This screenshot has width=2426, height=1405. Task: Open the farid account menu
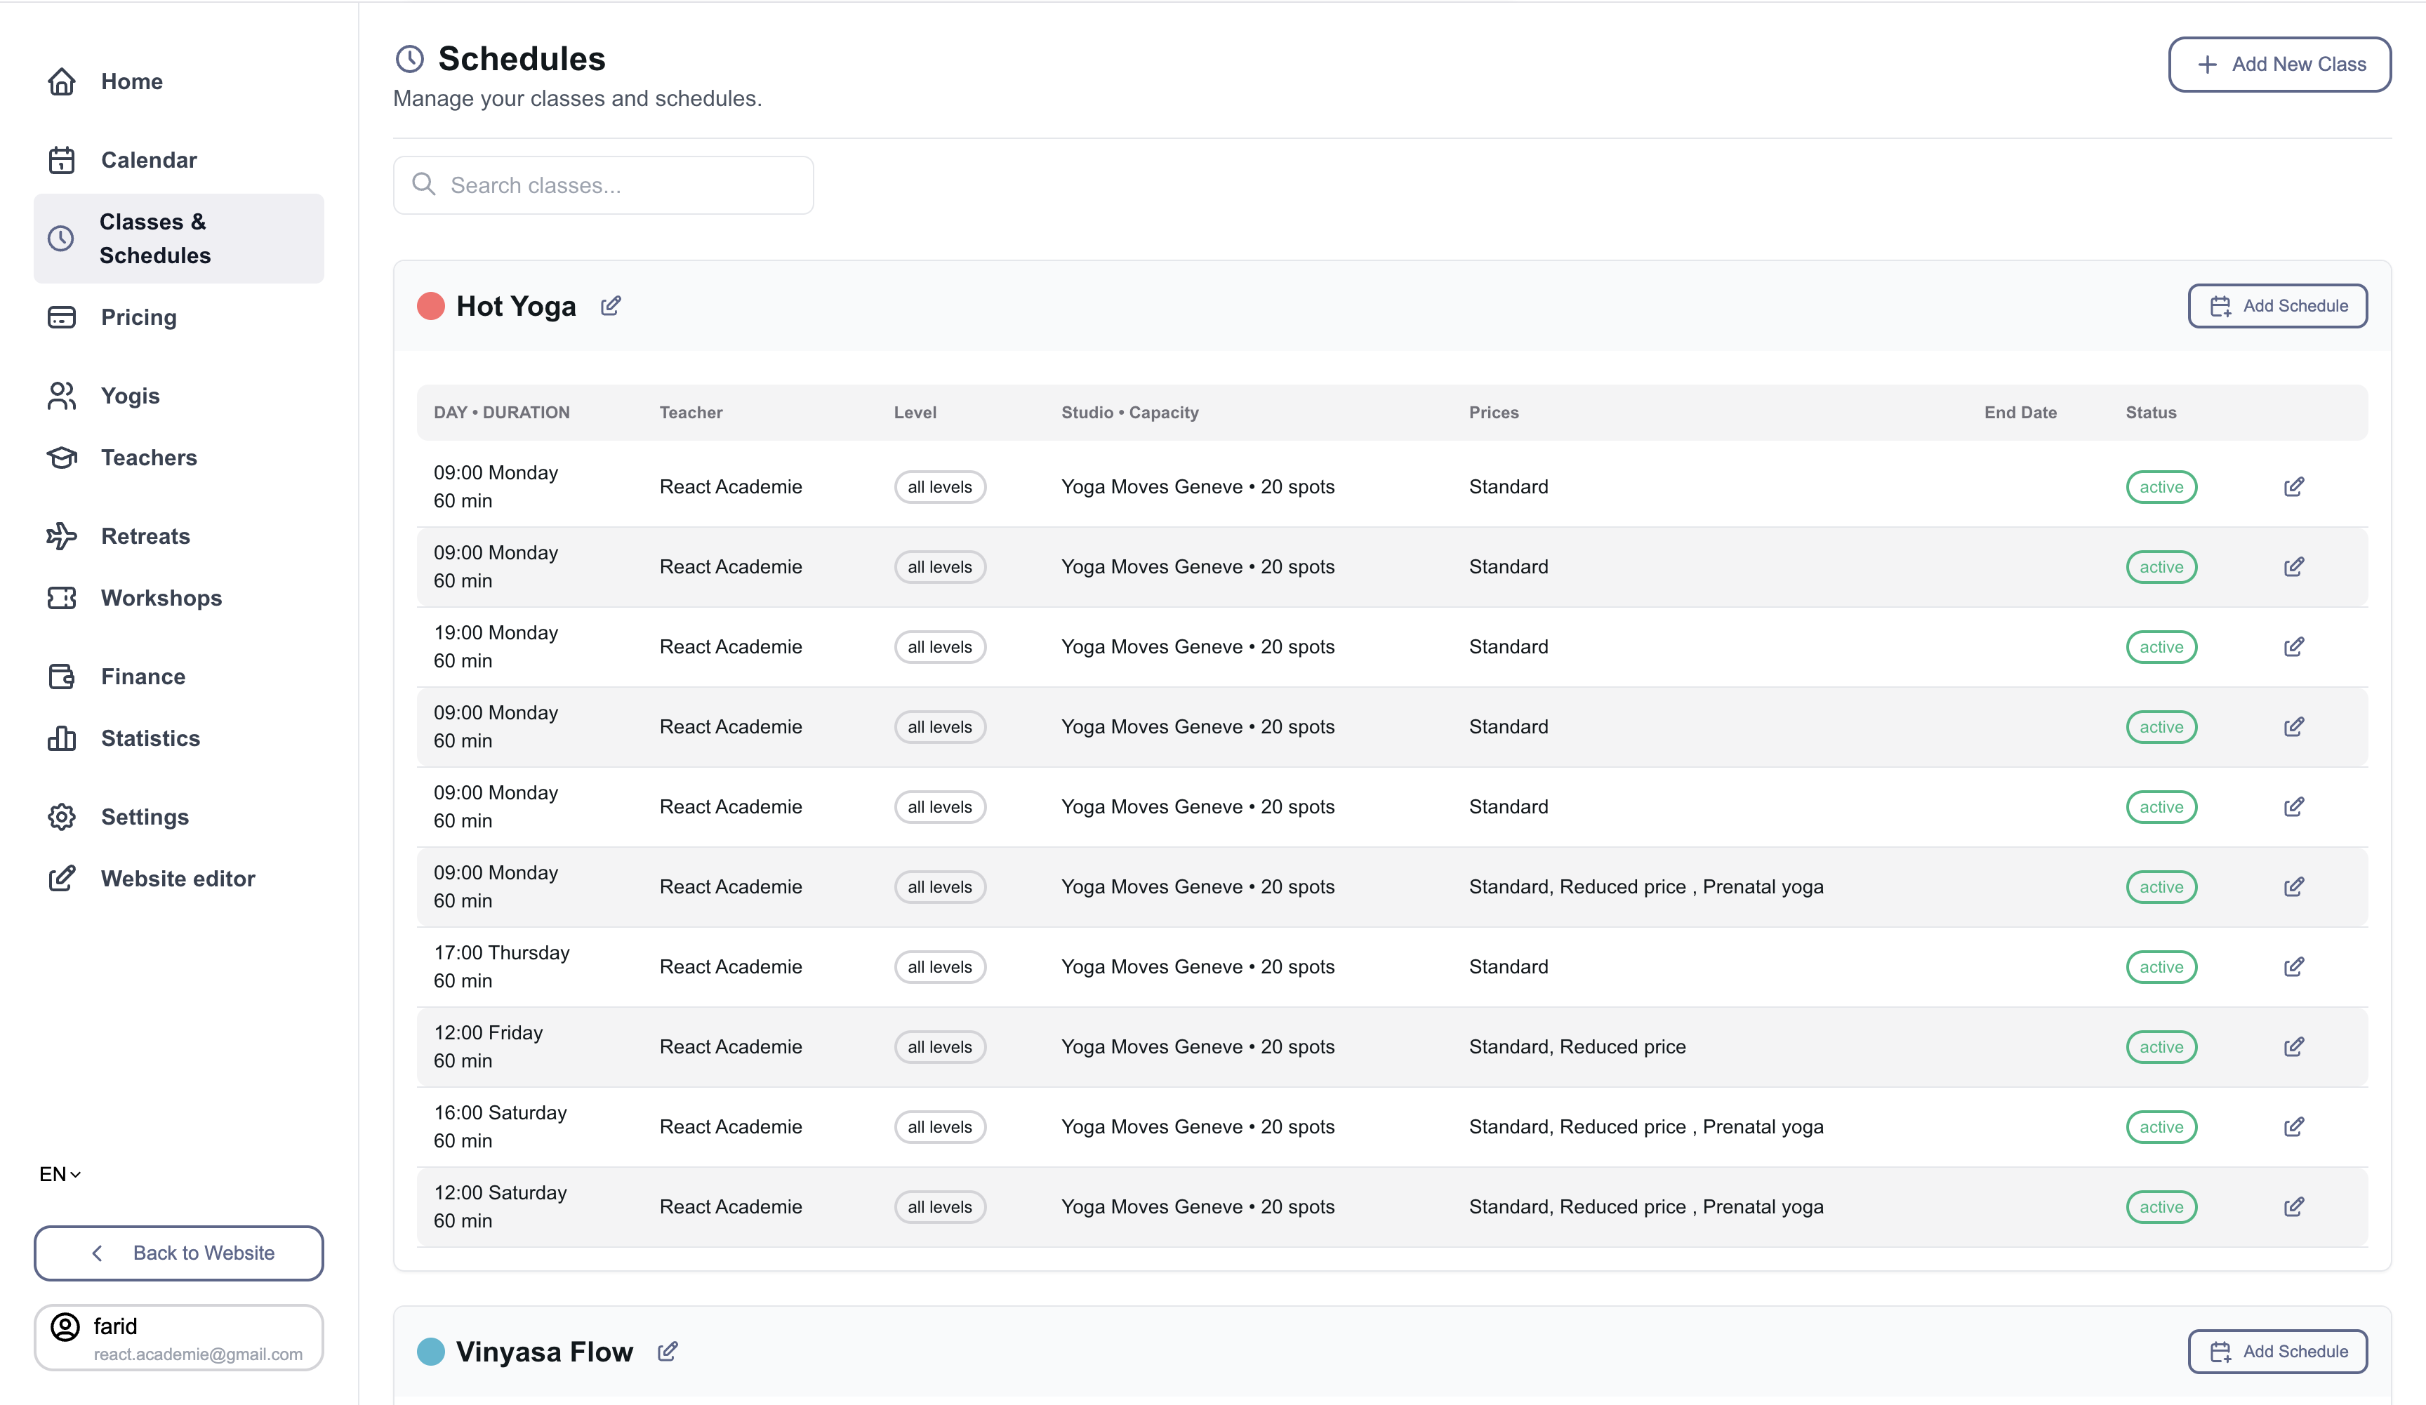coord(179,1338)
